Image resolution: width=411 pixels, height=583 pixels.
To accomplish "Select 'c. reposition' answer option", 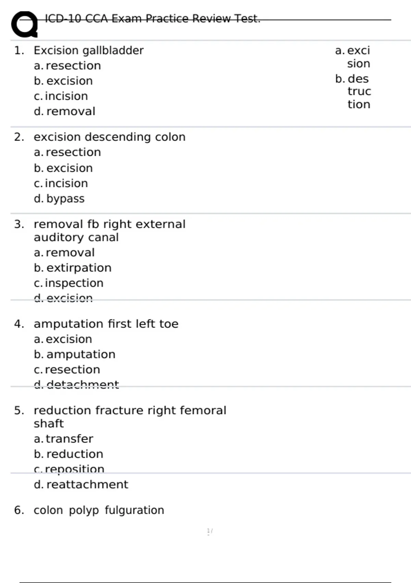I will pos(69,469).
